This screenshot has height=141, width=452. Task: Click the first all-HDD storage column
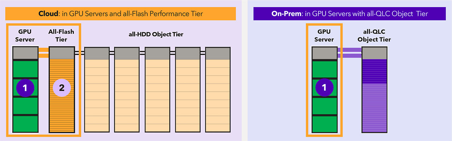coord(97,90)
